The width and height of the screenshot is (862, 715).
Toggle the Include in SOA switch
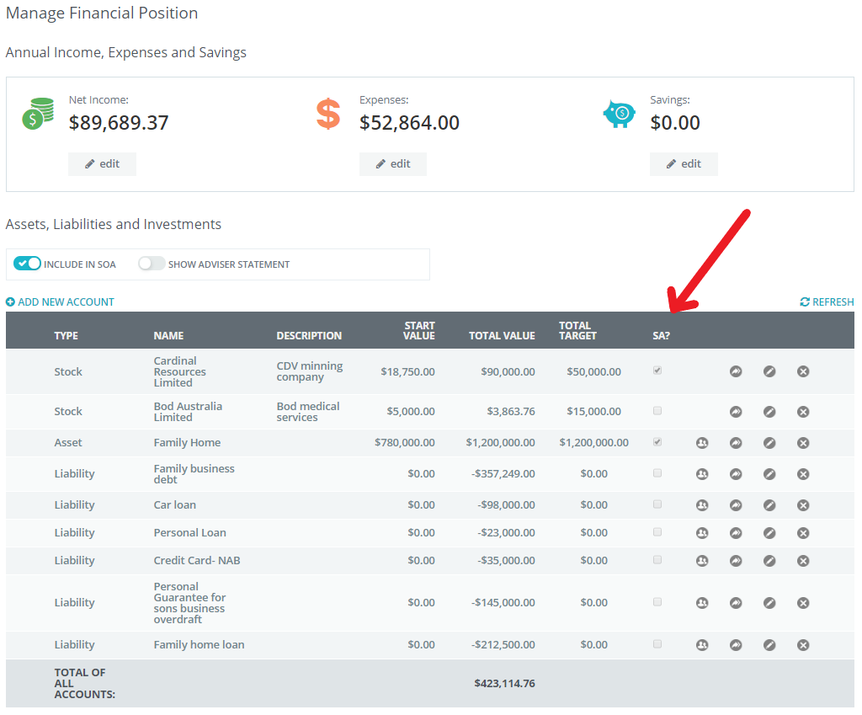[27, 264]
